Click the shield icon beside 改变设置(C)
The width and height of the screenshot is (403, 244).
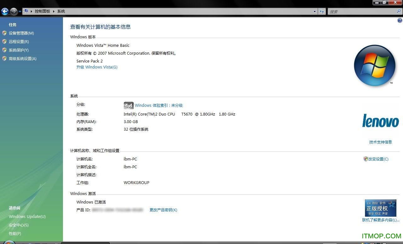tap(366, 159)
